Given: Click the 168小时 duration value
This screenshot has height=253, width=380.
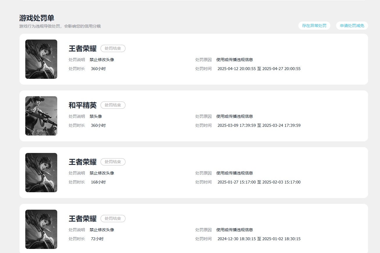Looking at the screenshot, I should pyautogui.click(x=98, y=182).
